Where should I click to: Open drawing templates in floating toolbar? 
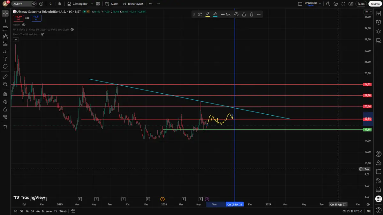click(x=200, y=14)
